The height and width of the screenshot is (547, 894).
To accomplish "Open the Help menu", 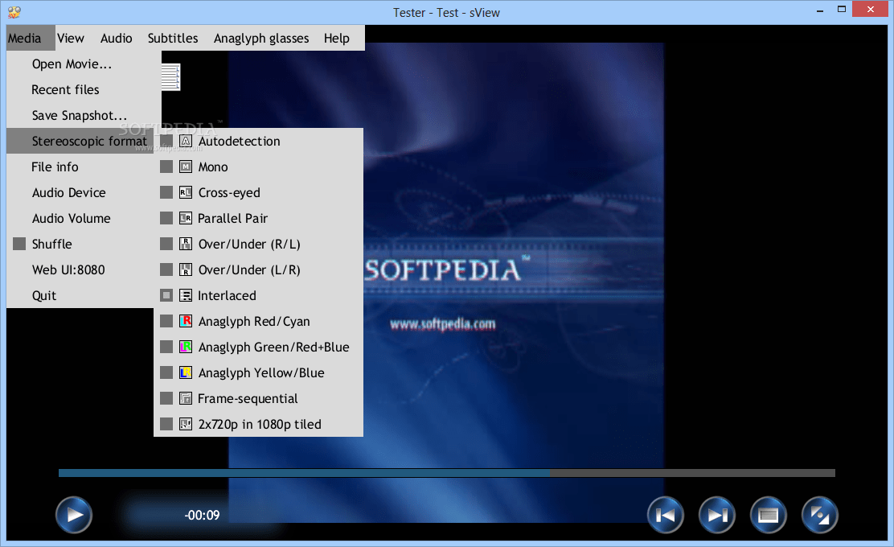I will (x=336, y=39).
